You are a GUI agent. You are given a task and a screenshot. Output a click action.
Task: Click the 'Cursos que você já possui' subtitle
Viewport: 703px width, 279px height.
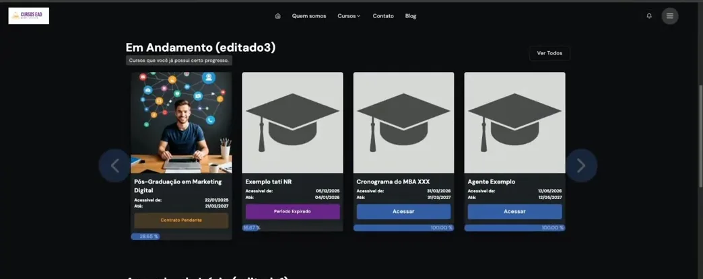click(x=179, y=61)
